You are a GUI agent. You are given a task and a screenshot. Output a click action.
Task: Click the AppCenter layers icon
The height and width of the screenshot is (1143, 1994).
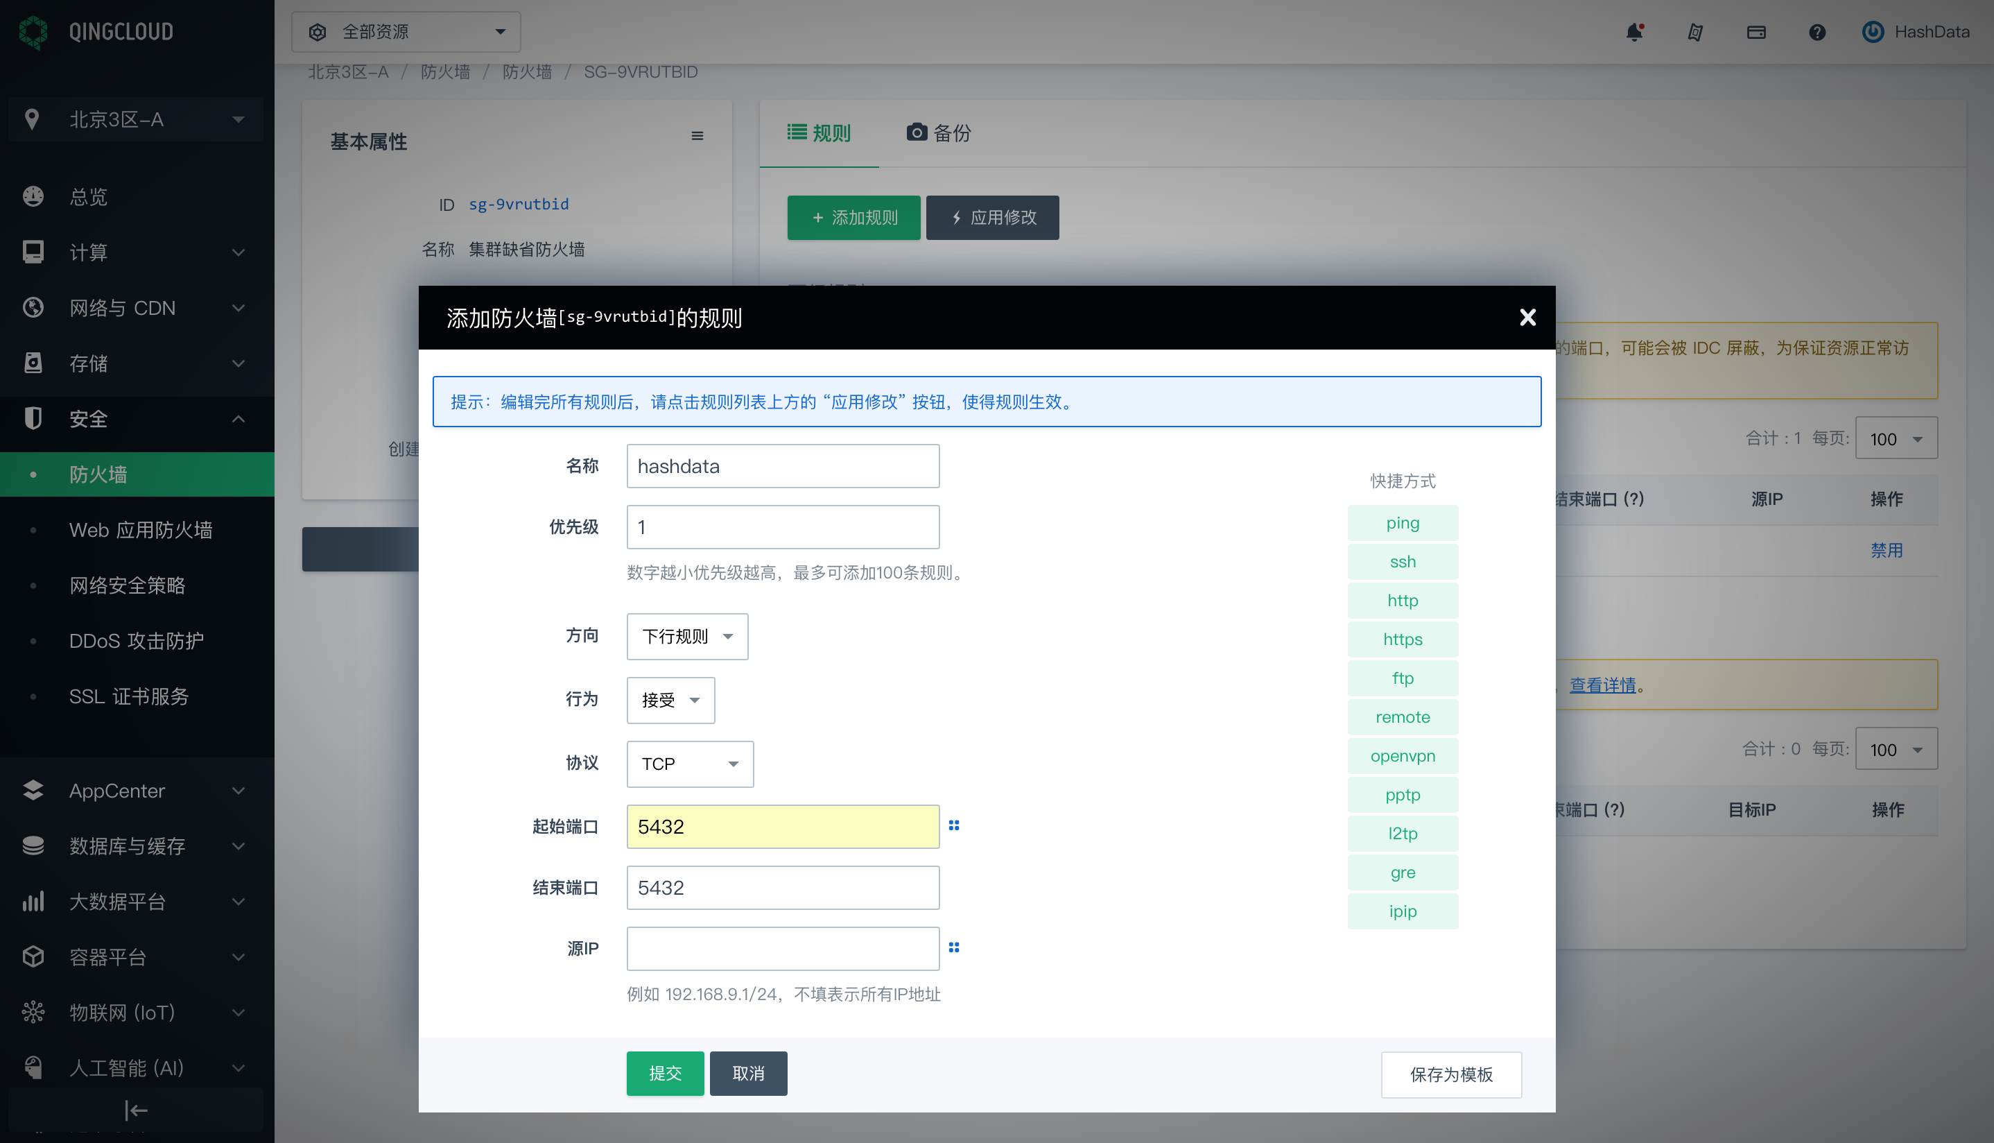tap(33, 791)
